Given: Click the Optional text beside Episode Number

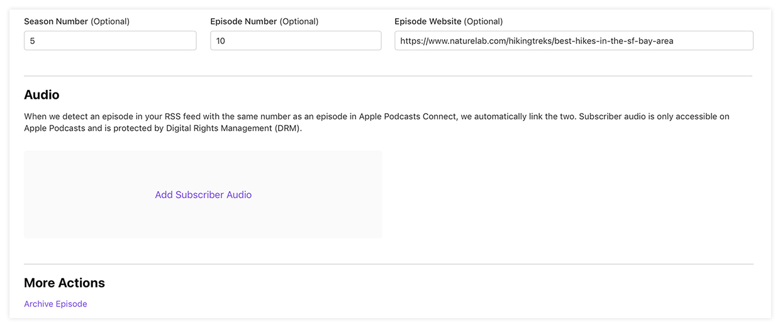Looking at the screenshot, I should (299, 21).
